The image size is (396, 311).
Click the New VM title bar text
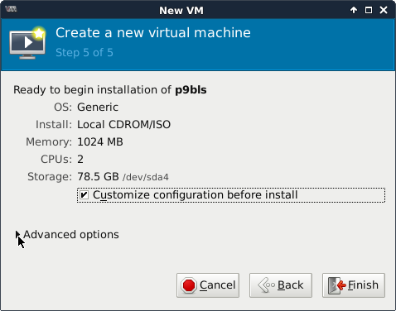point(181,11)
